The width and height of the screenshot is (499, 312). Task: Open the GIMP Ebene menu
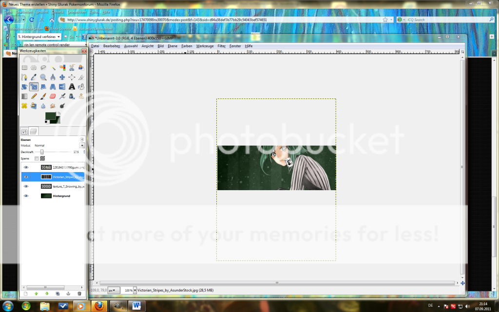(173, 46)
